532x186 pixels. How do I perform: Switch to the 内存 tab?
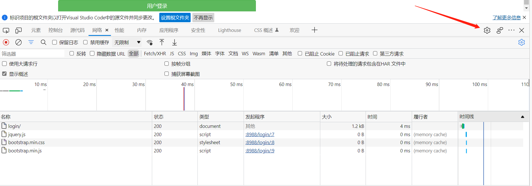click(142, 30)
